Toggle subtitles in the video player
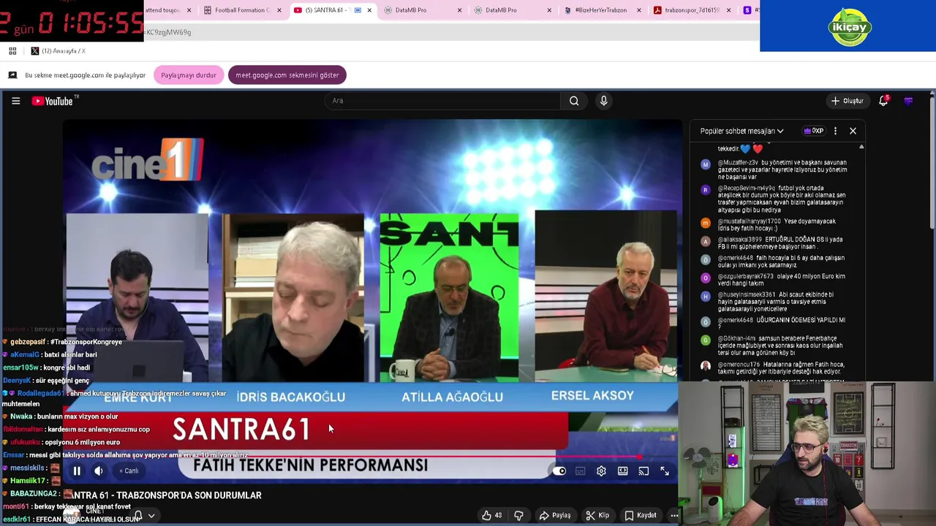936x526 pixels. pyautogui.click(x=580, y=471)
